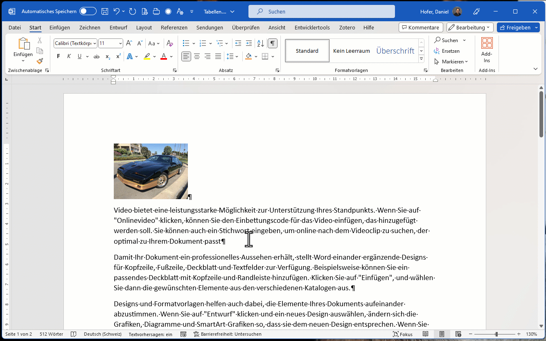
Task: Click the zoom slider in status bar
Action: (x=496, y=334)
